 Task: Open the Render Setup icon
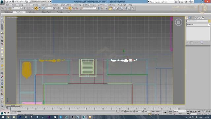pyautogui.click(x=126, y=8)
